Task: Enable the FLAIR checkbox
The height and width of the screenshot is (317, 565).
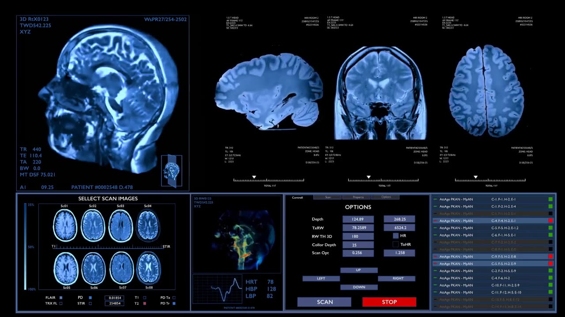Action: 61,298
